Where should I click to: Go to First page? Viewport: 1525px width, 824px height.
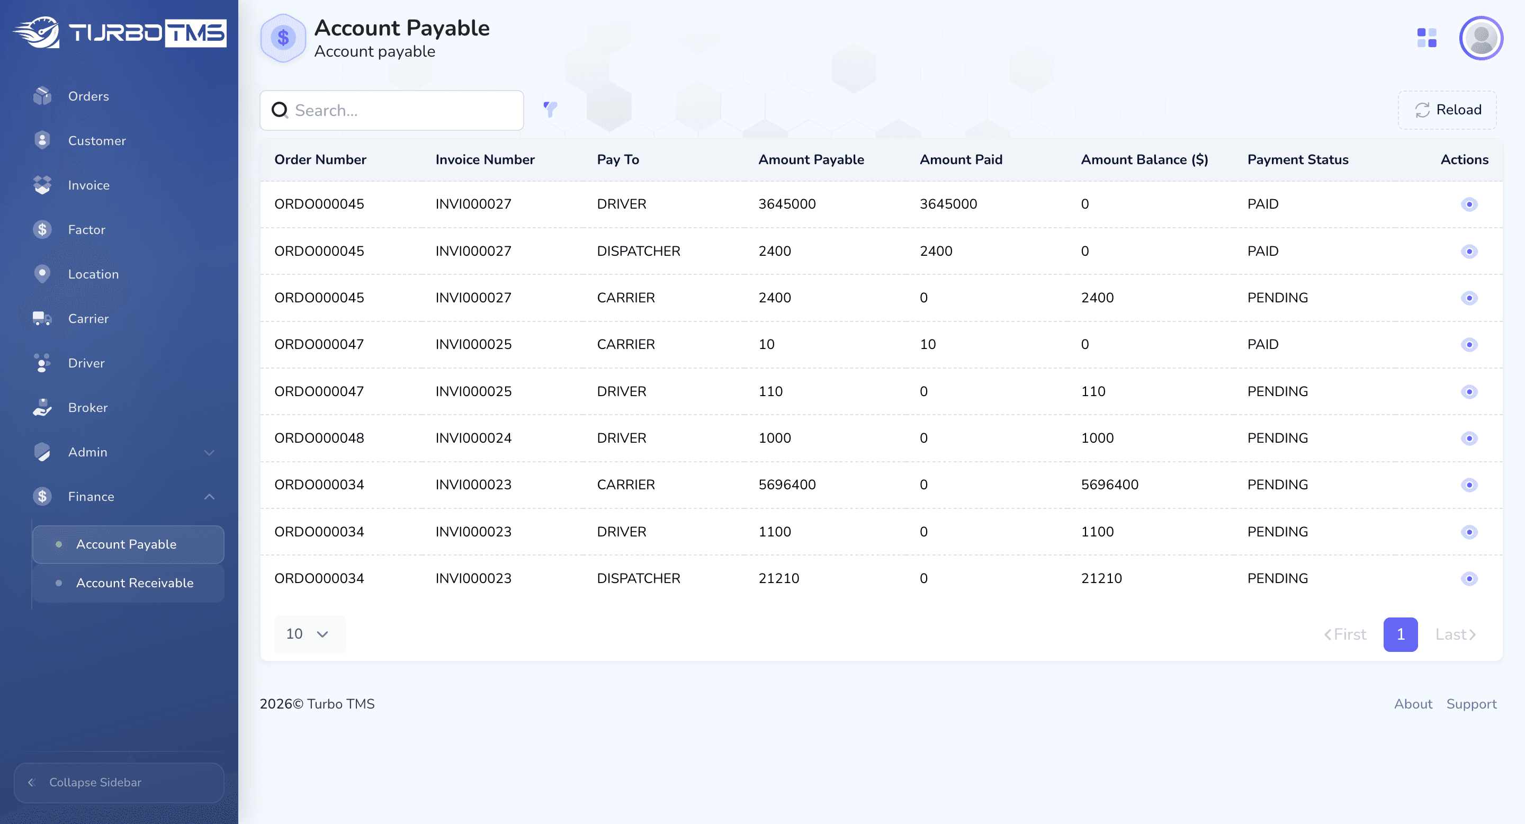coord(1345,634)
